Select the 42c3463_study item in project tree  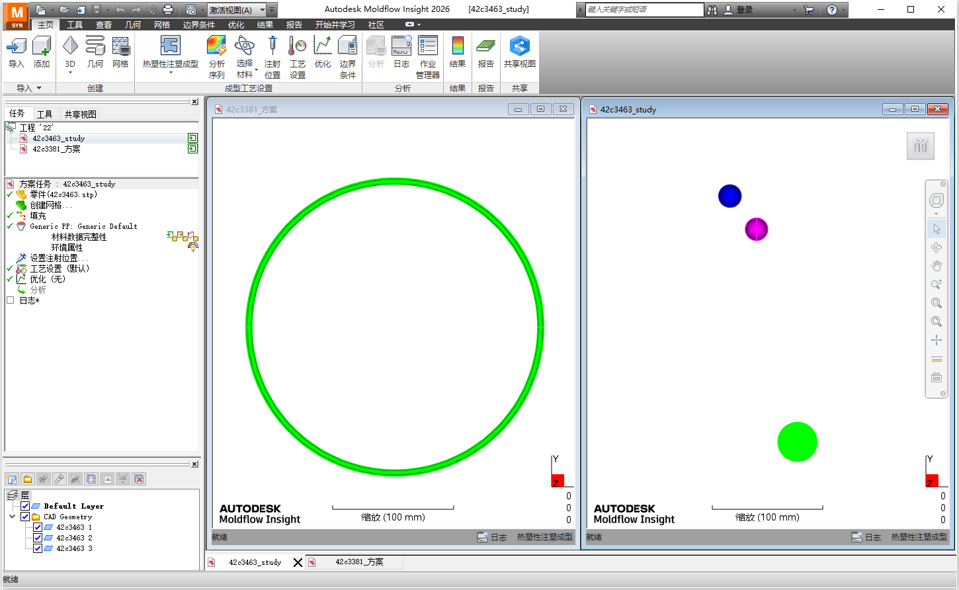[58, 138]
